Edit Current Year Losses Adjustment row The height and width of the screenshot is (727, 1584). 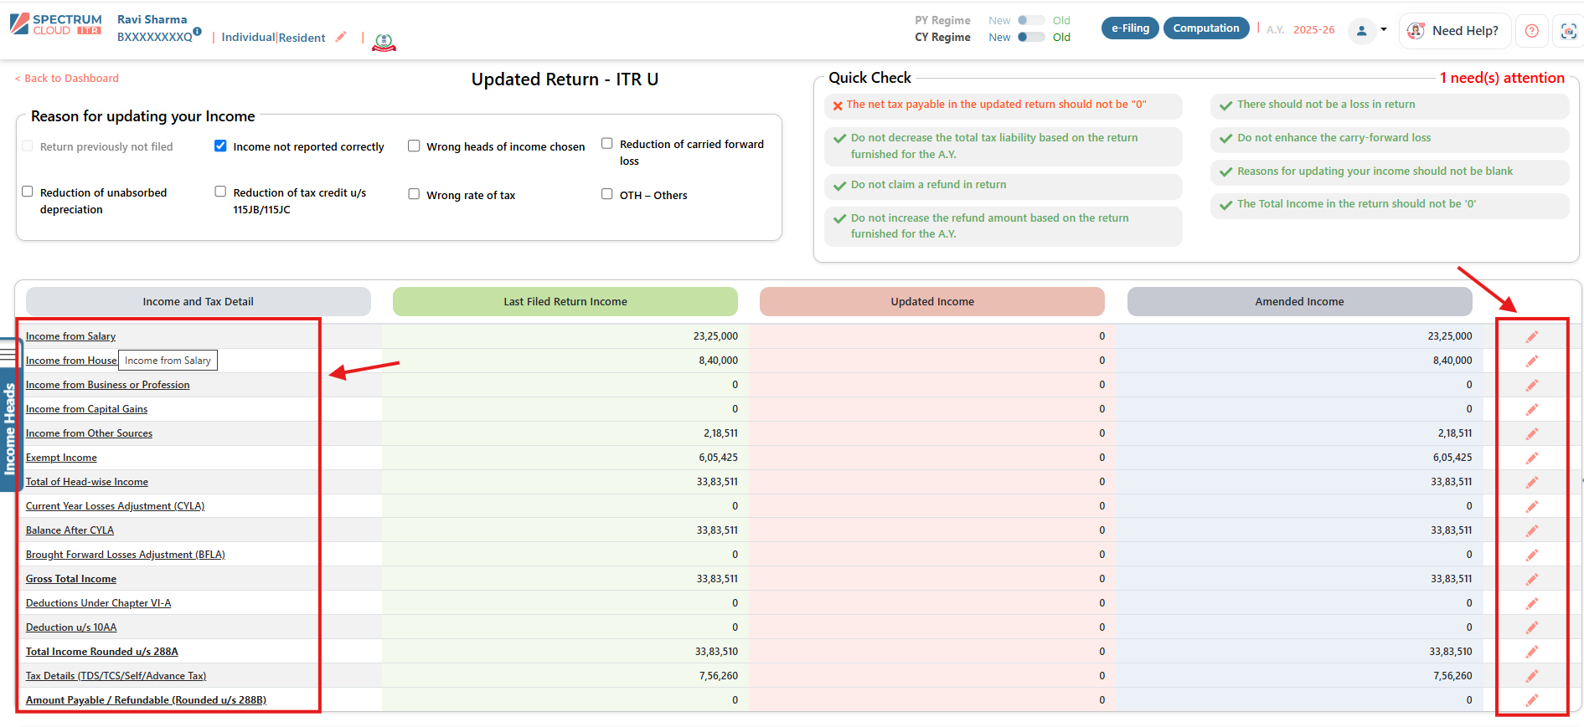(1531, 506)
